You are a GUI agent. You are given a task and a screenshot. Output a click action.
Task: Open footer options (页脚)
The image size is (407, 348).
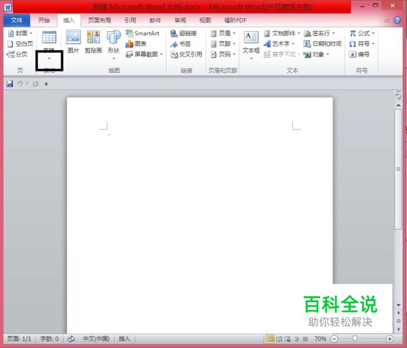tap(223, 44)
